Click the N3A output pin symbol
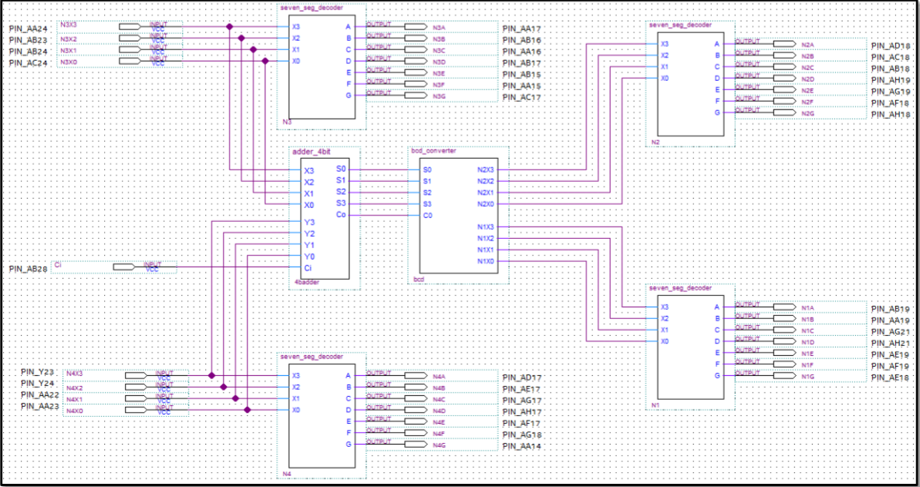Viewport: 920px width, 487px height. tap(415, 27)
